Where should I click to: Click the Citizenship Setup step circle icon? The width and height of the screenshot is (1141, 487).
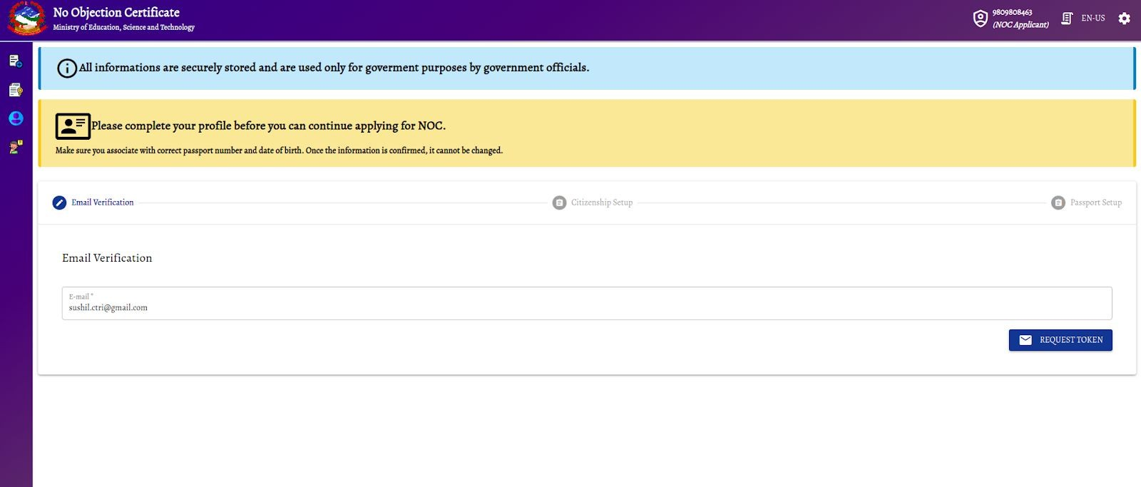[559, 203]
